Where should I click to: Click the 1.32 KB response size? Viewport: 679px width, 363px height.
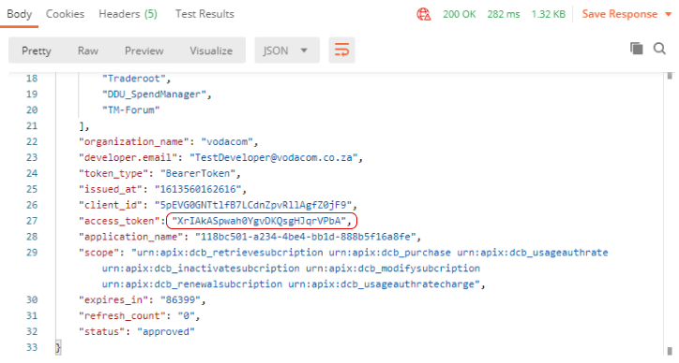click(549, 14)
